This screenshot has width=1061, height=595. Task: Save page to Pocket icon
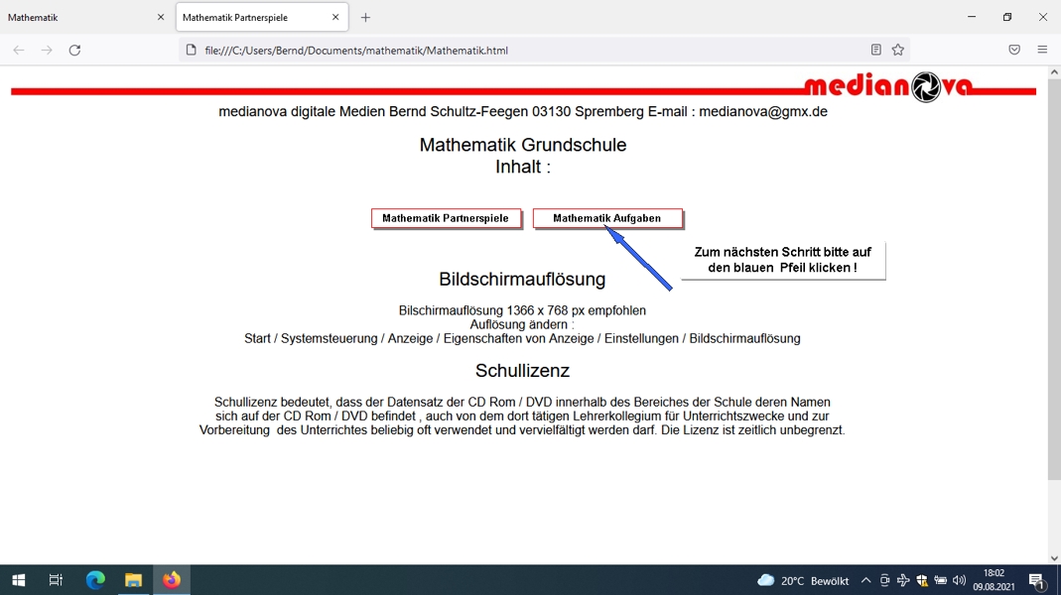pos(1014,50)
